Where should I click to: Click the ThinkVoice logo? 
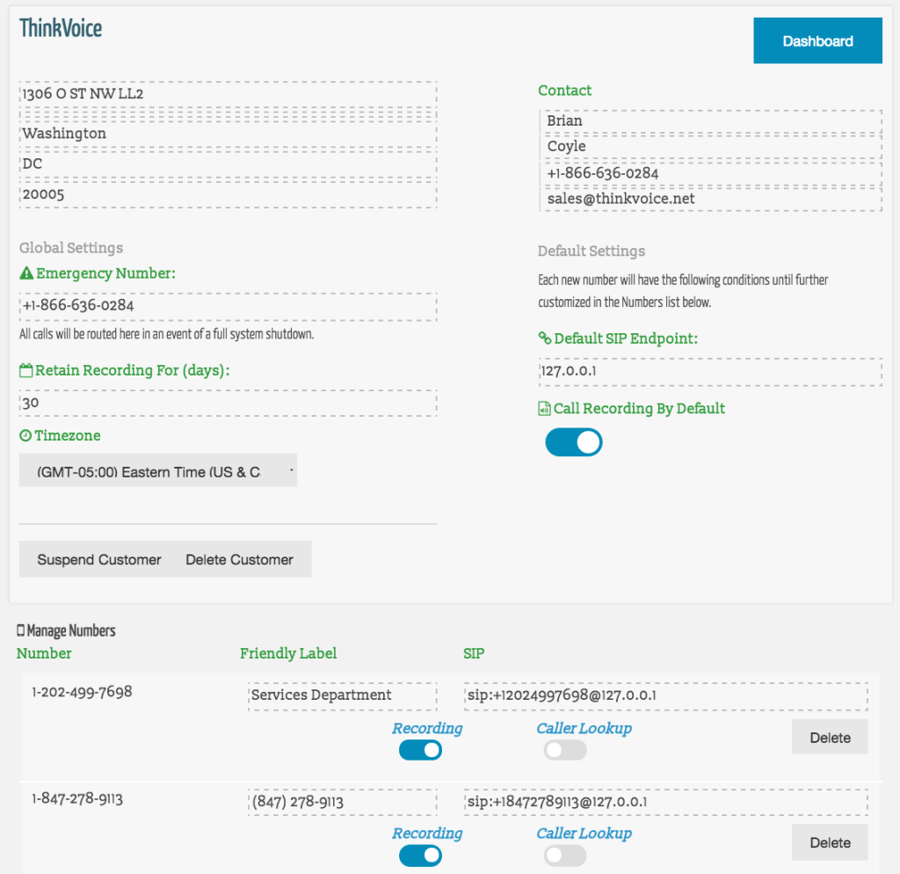click(x=61, y=28)
